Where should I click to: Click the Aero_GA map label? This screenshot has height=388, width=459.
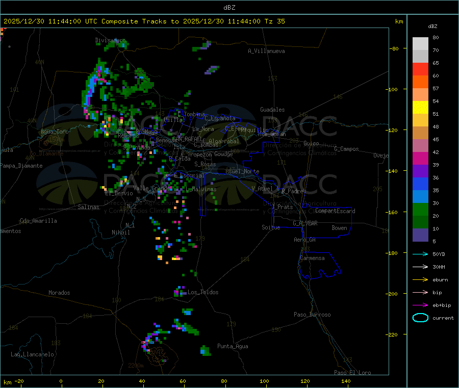tap(305, 240)
